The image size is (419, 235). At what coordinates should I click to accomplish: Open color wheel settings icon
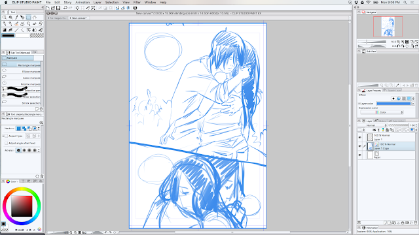tap(39, 229)
